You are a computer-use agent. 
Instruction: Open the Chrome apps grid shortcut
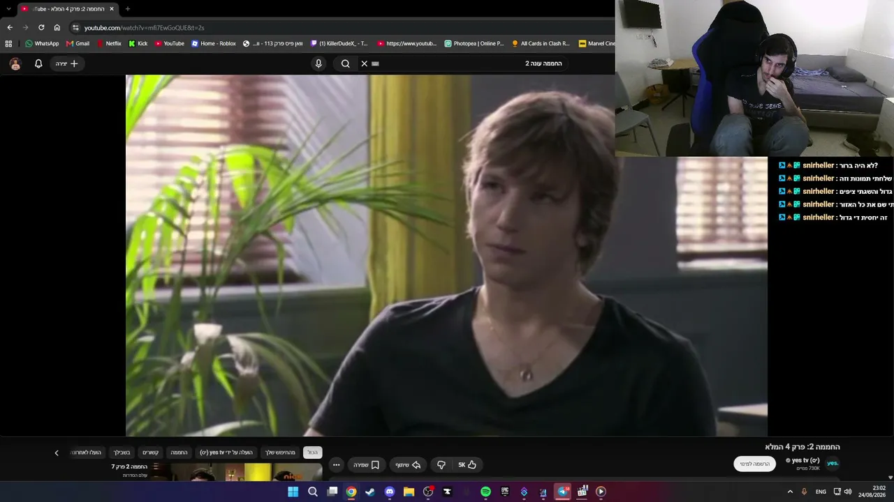(x=8, y=43)
